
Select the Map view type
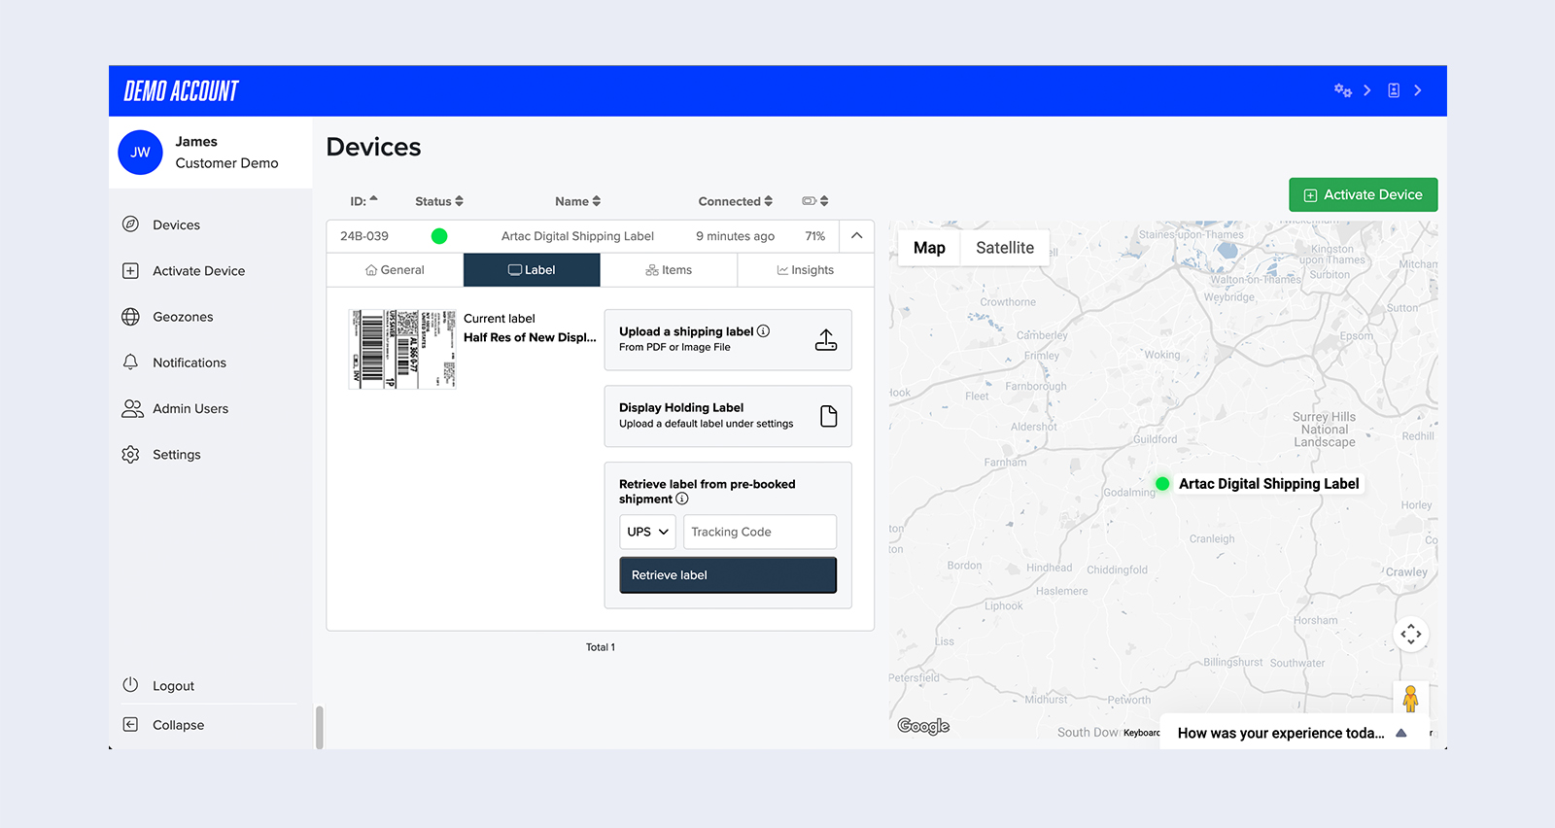click(929, 248)
